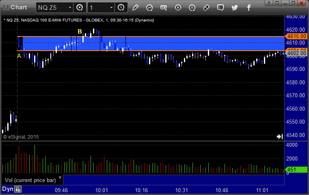Viewport: 309px width, 195px height.
Task: Select the gray 4602.00 last price marker
Action: click(296, 53)
